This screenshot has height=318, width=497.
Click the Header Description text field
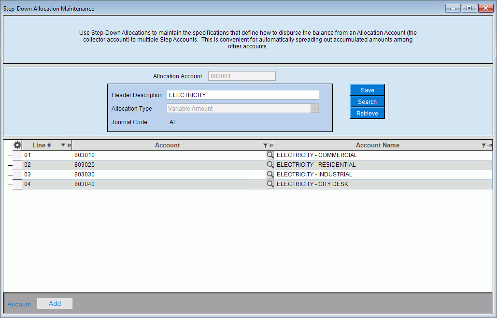pyautogui.click(x=242, y=95)
